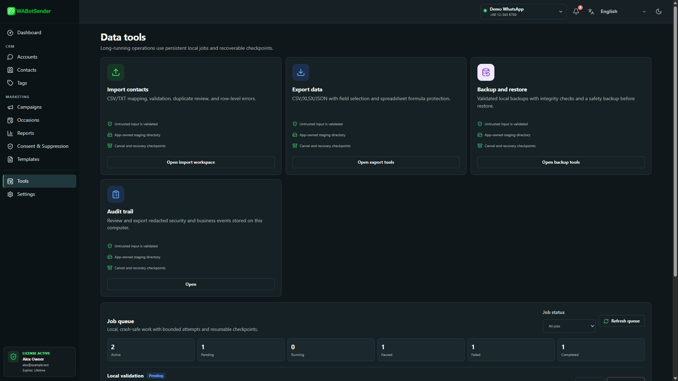This screenshot has width=678, height=381.
Task: Click Open import workspace button
Action: pos(191,162)
